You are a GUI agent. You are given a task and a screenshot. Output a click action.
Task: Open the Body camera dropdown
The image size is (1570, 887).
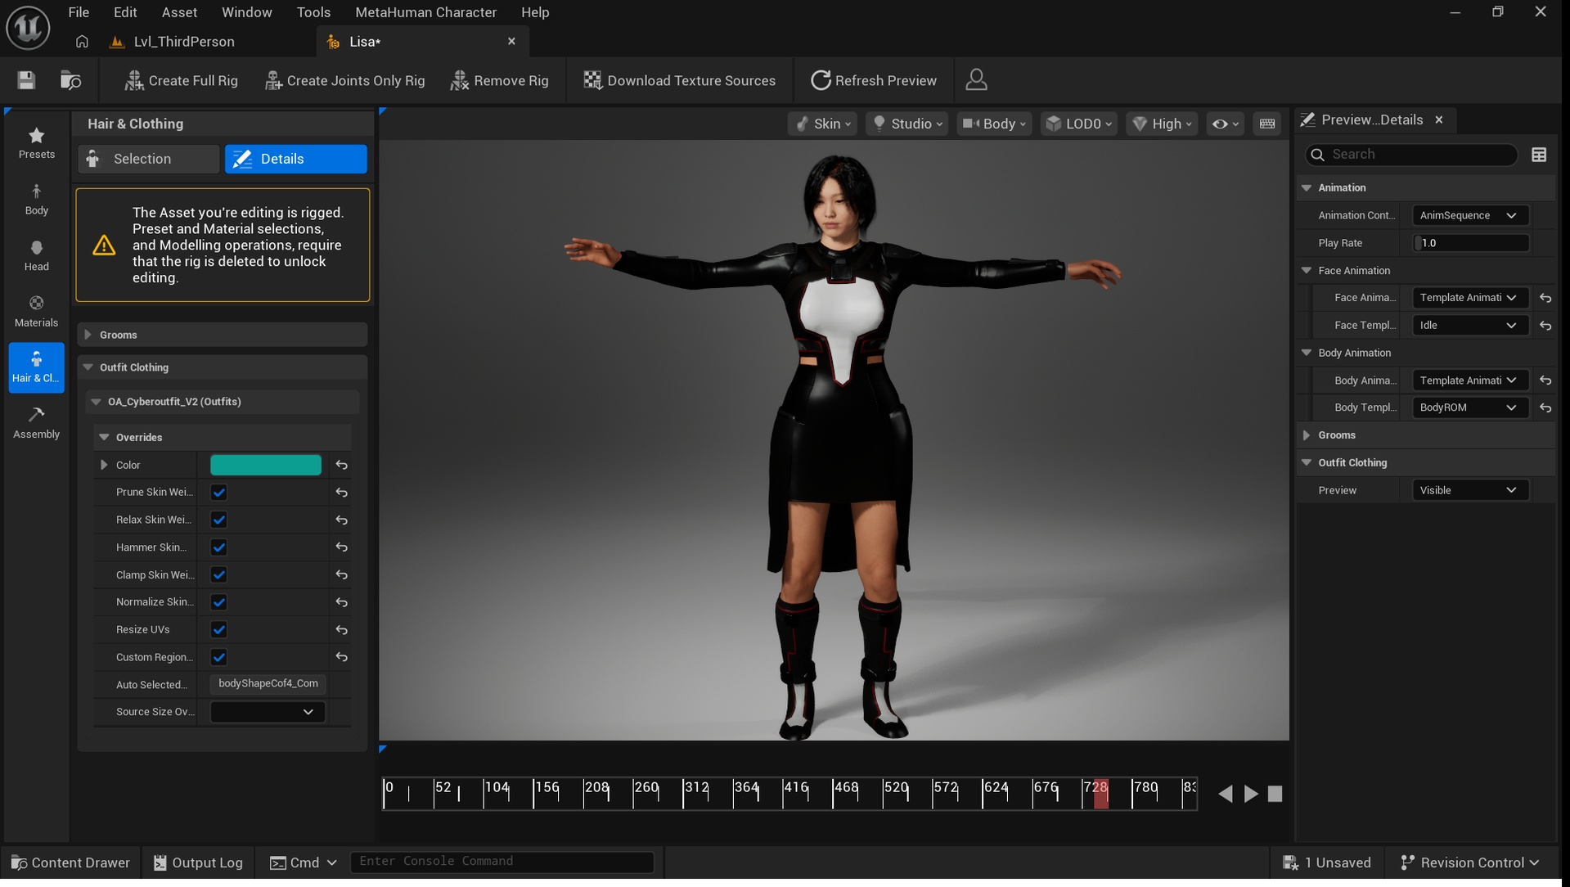(x=994, y=124)
